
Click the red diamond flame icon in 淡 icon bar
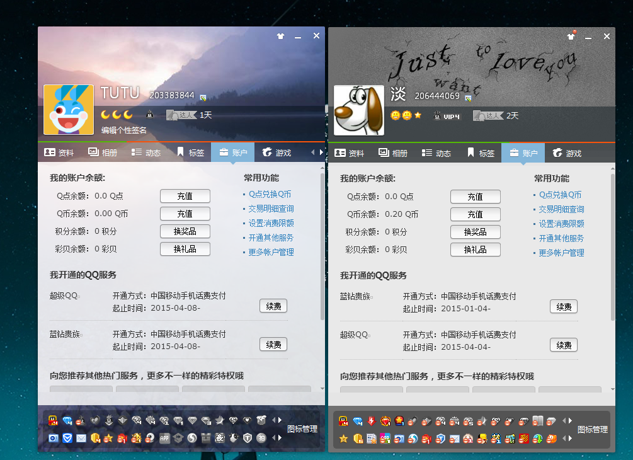click(385, 421)
